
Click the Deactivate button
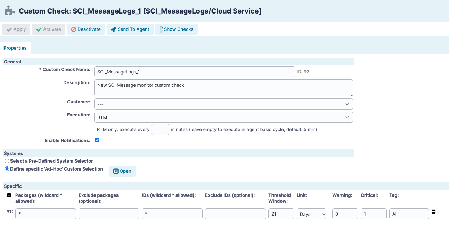tap(86, 29)
